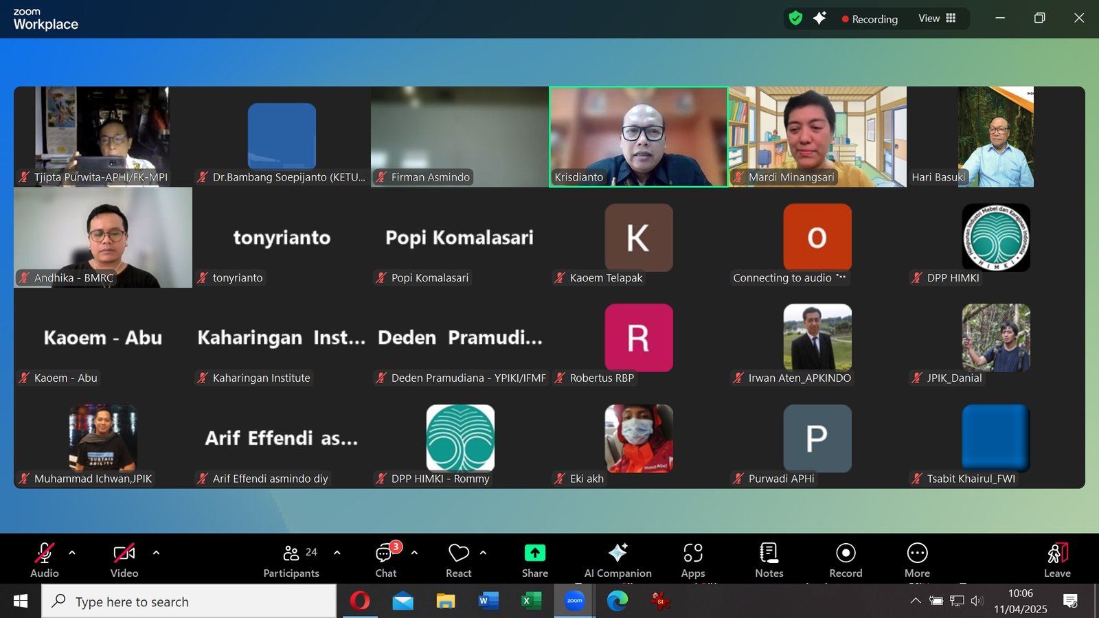Expand video options chevron next to Video
This screenshot has height=618, width=1099.
(156, 553)
